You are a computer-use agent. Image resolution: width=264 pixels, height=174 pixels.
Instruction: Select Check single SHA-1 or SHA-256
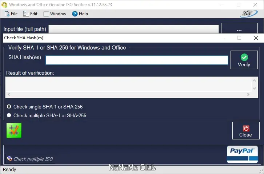point(45,107)
